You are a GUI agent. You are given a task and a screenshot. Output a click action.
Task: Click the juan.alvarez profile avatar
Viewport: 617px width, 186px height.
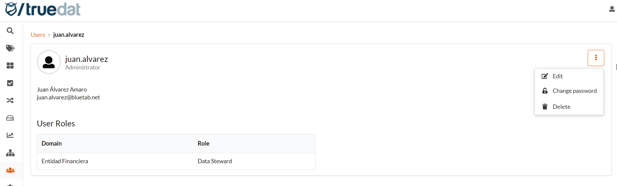[49, 62]
